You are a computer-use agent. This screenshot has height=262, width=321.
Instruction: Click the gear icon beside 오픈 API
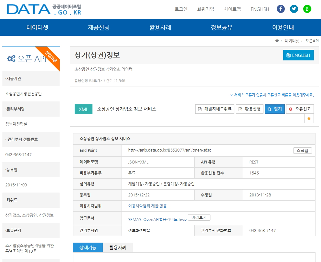[x=11, y=59]
